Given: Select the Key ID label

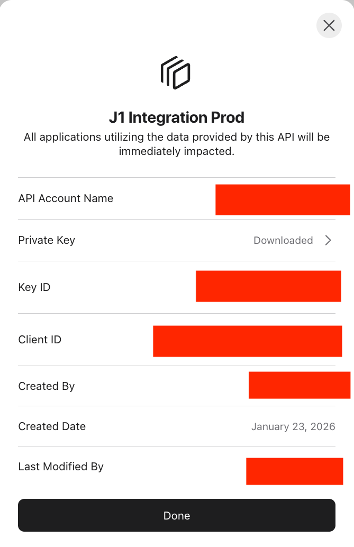Looking at the screenshot, I should coord(34,287).
